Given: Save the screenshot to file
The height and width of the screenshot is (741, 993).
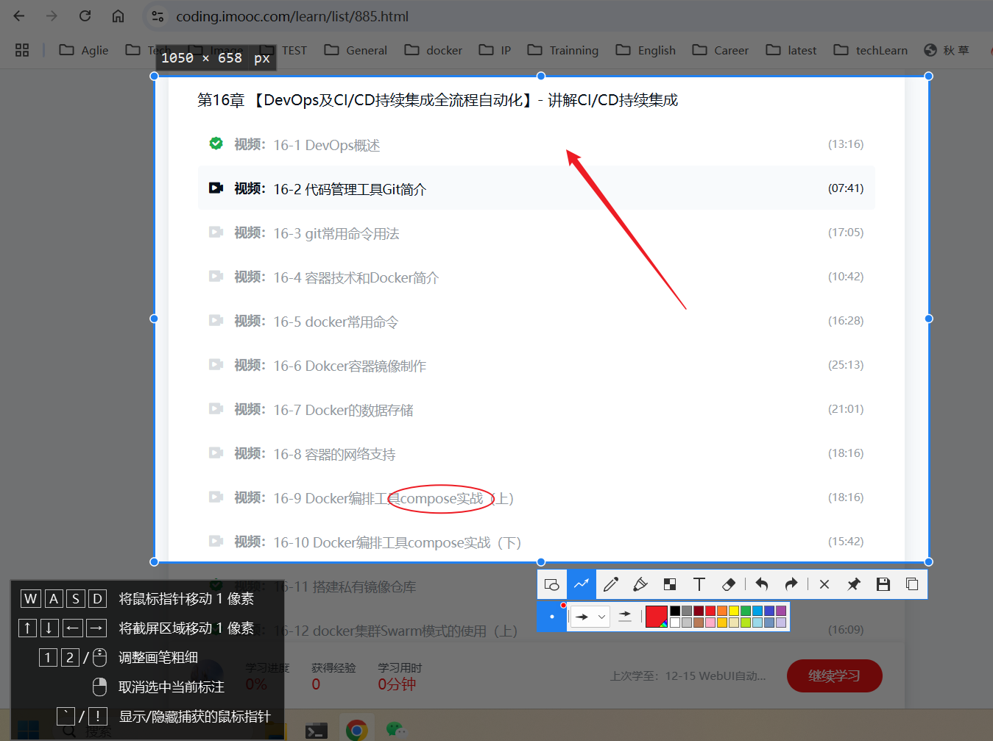Looking at the screenshot, I should point(883,584).
